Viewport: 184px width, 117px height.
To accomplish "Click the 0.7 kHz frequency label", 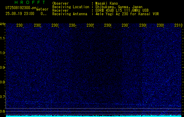I will (3, 97).
